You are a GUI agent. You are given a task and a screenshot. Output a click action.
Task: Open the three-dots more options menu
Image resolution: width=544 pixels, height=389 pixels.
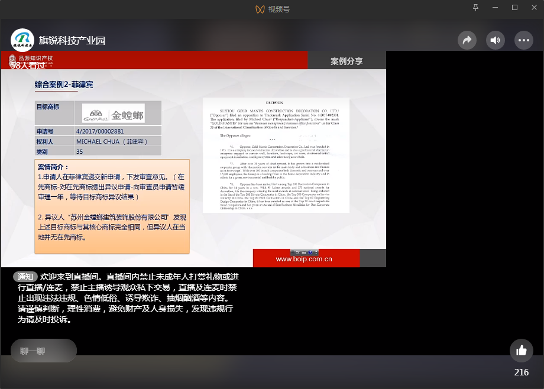(x=523, y=40)
